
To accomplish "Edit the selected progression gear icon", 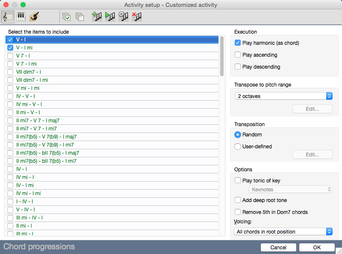I will 124,17.
